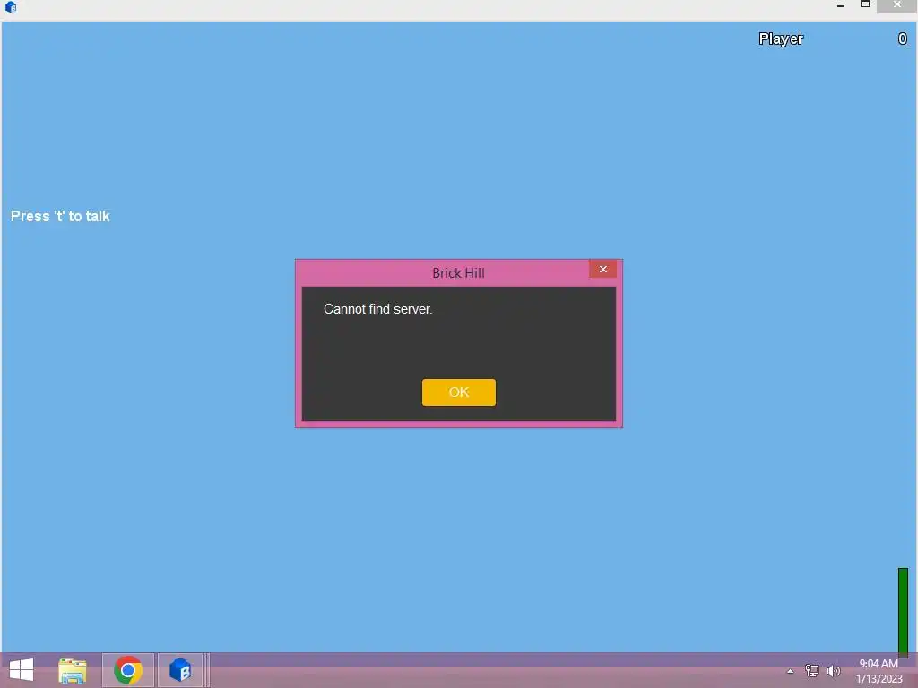
Task: Show hidden system tray icons
Action: pyautogui.click(x=791, y=671)
